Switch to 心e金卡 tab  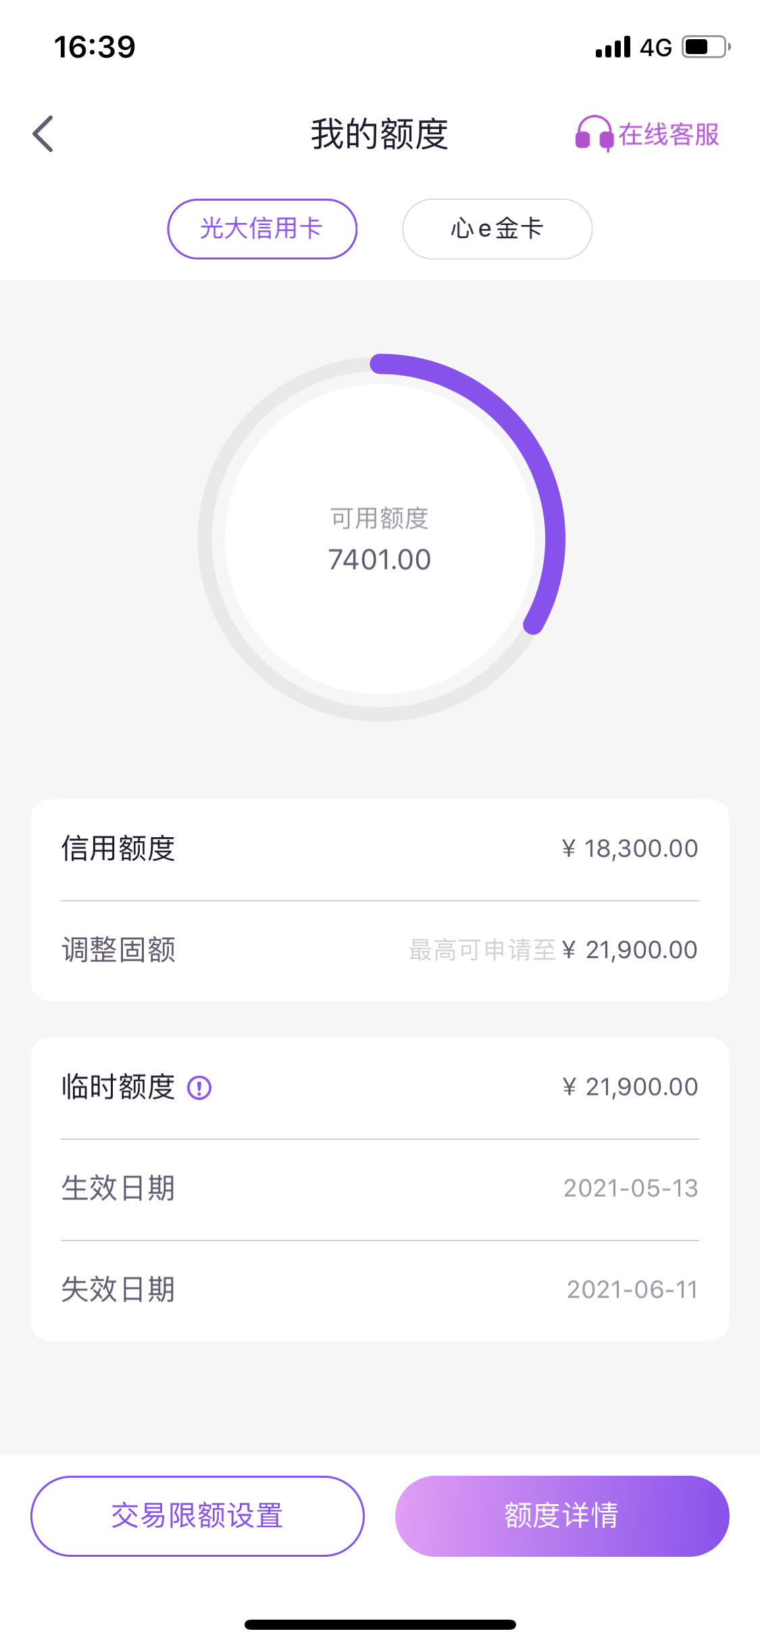pos(497,229)
